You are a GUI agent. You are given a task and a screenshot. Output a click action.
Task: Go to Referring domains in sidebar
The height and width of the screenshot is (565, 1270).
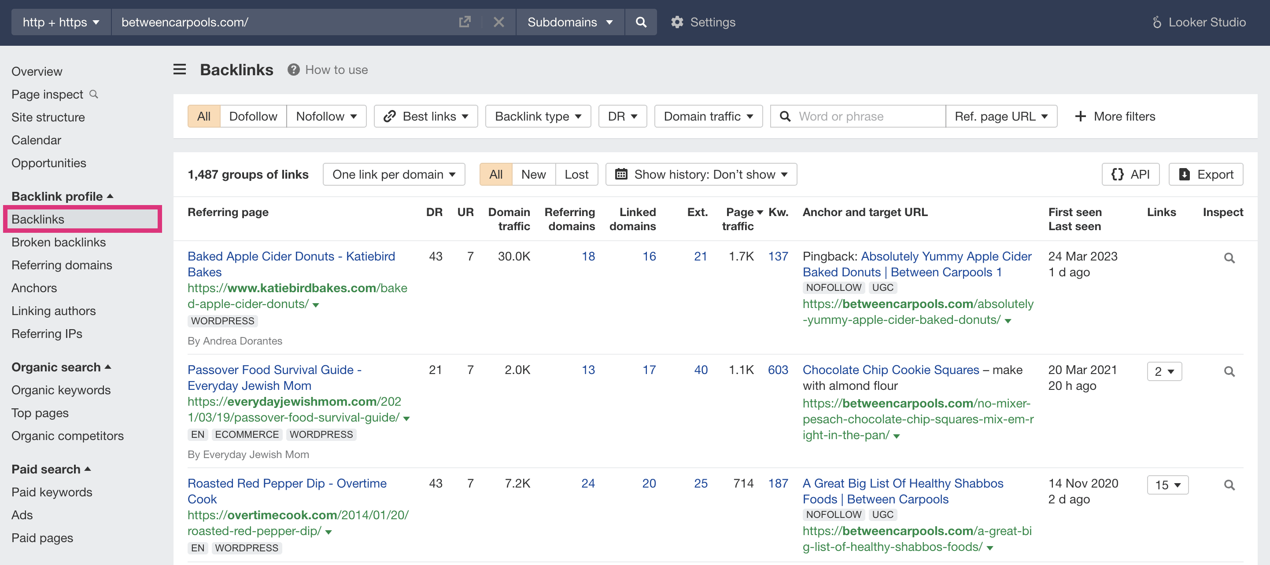pos(62,265)
